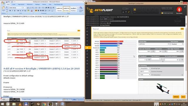Click the 3D model Preview thumbnail in Betaflight
The height and width of the screenshot is (106, 188).
pyautogui.click(x=161, y=87)
